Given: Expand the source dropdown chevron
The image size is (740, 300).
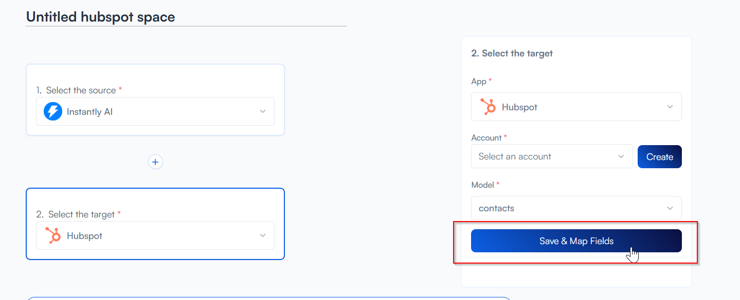Looking at the screenshot, I should click(x=263, y=111).
